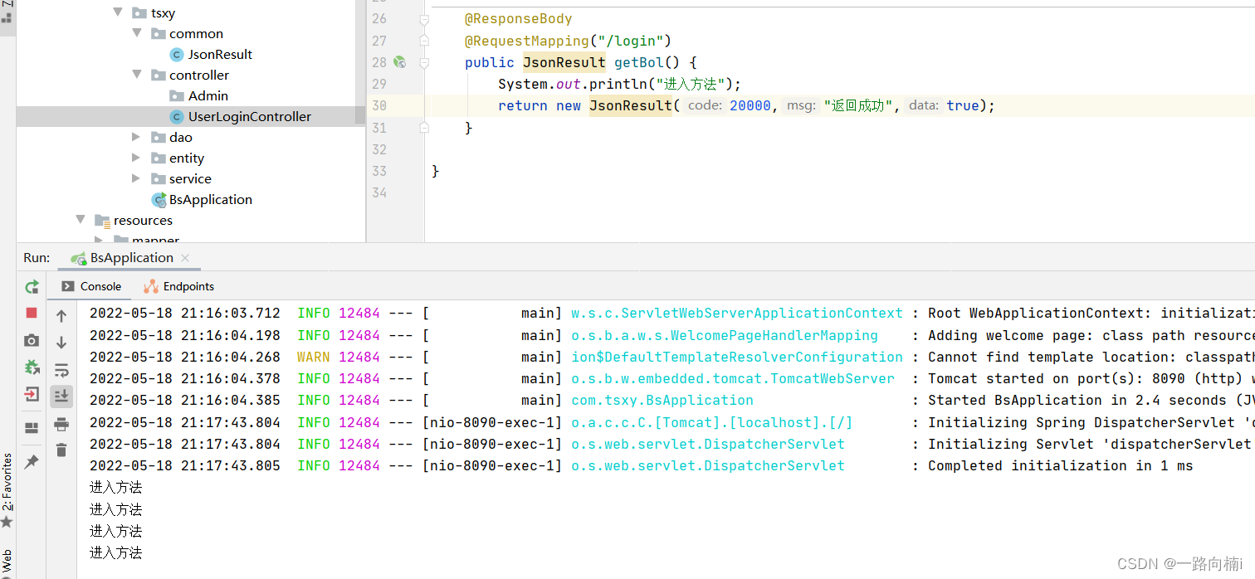
Task: Toggle soft-wrap in the console
Action: tap(61, 370)
